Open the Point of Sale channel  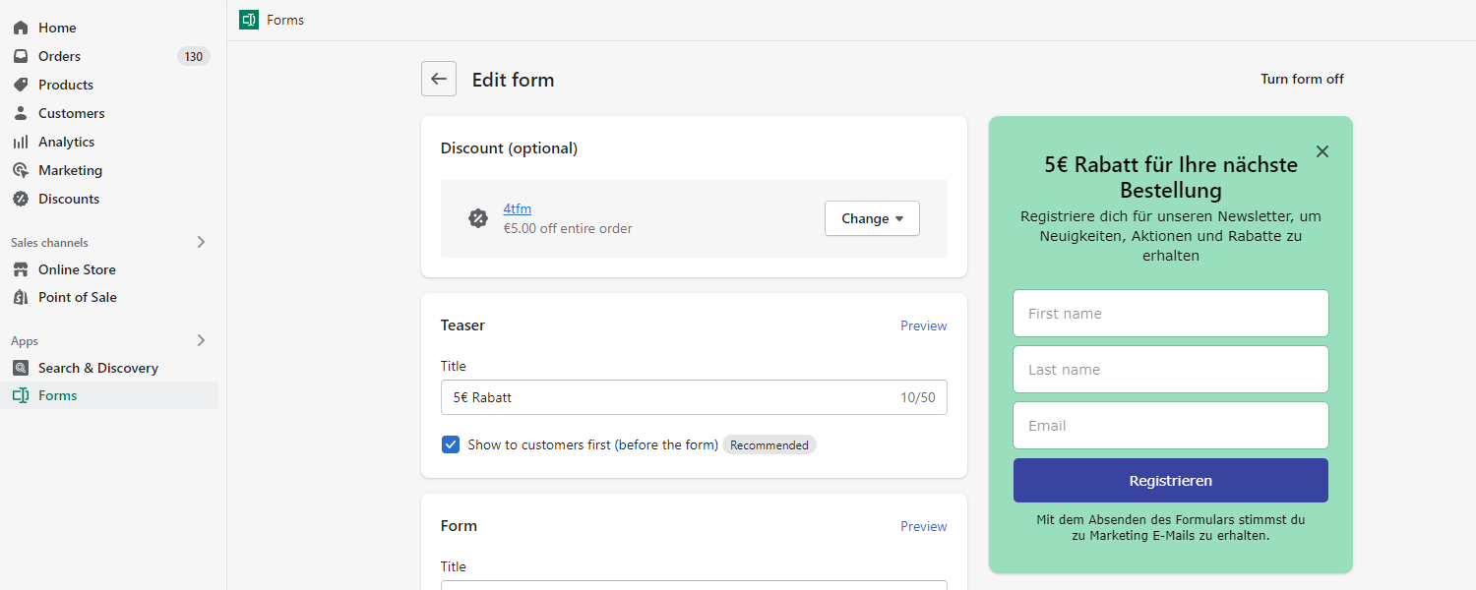pos(79,297)
